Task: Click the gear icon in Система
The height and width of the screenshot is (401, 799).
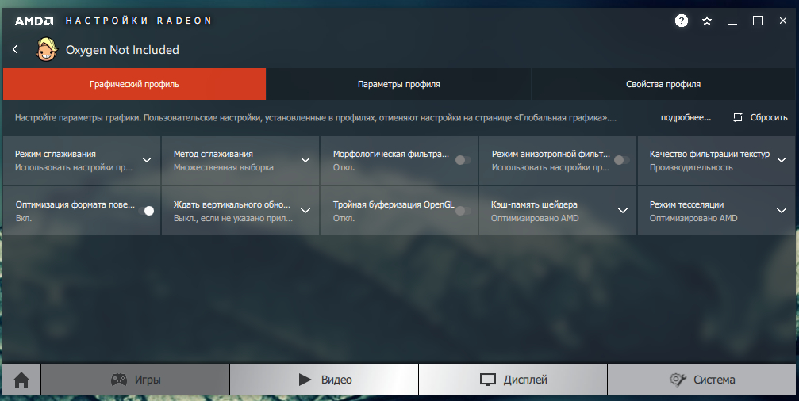Action: pyautogui.click(x=678, y=380)
